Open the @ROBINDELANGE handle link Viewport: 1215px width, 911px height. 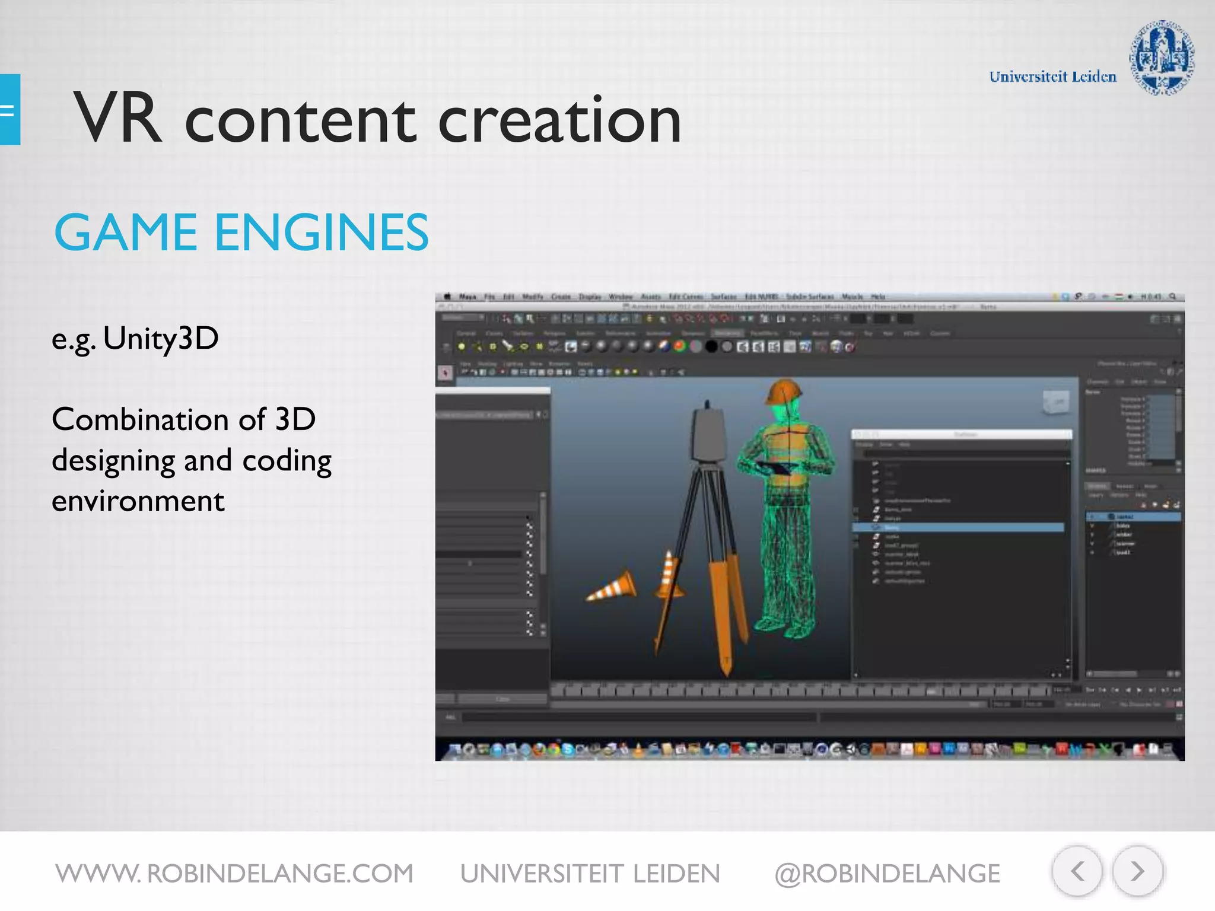point(888,874)
